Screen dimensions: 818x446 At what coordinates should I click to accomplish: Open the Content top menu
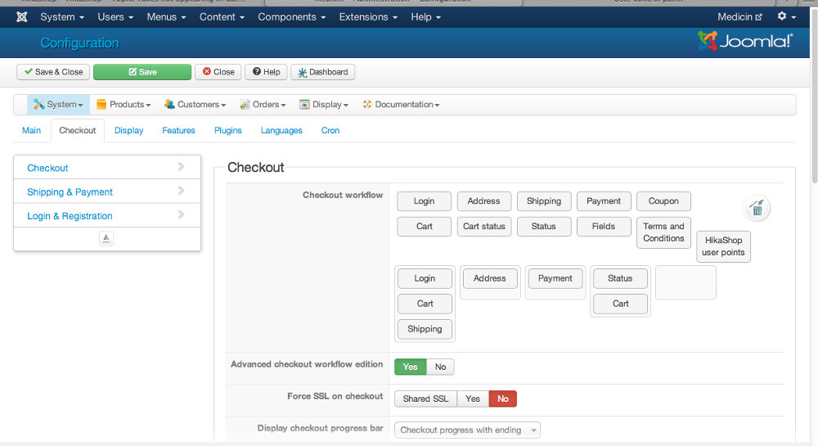(222, 16)
